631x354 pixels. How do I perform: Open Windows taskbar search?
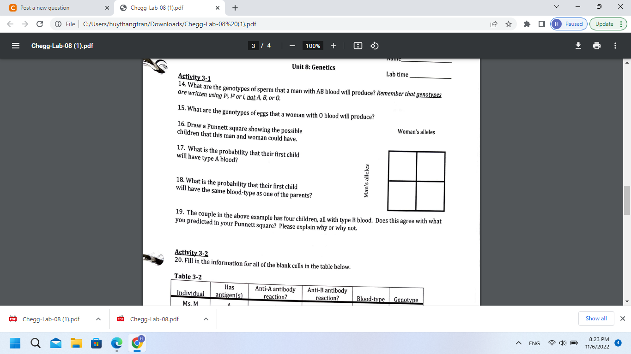coord(36,343)
